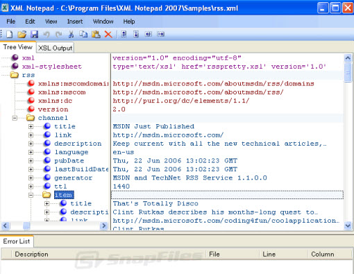Open the Edit menu

30,22
